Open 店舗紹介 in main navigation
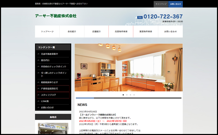Screen dimensions: 218x135 pos(96,32)
